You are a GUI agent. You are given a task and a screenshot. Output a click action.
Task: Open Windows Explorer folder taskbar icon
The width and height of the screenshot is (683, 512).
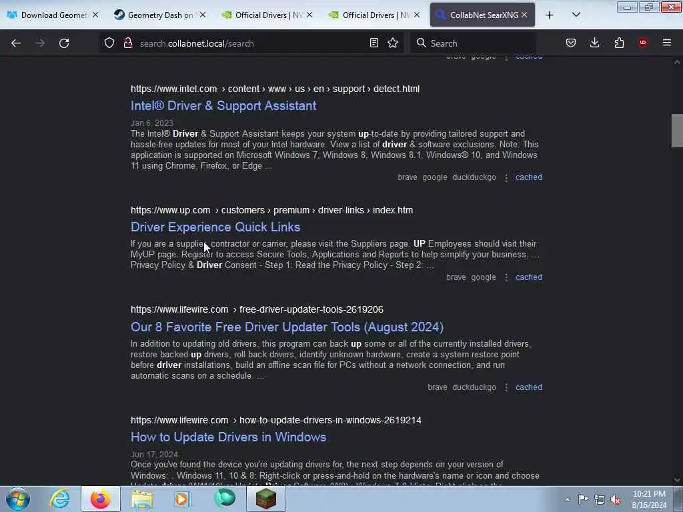coord(142,499)
